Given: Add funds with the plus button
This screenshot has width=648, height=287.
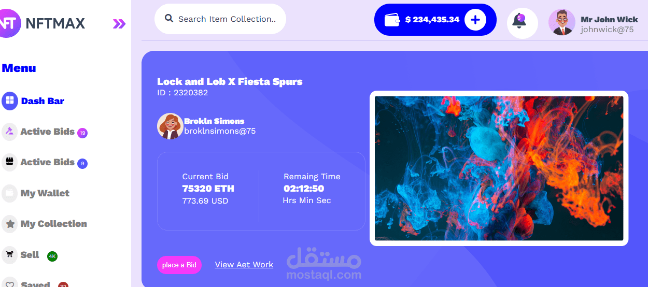Looking at the screenshot, I should click(475, 20).
